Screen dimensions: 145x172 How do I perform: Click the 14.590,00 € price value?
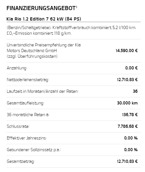coord(127,51)
